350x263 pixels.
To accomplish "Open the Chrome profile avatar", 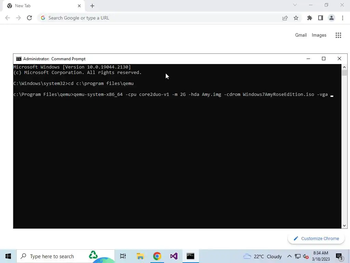I will [x=332, y=18].
